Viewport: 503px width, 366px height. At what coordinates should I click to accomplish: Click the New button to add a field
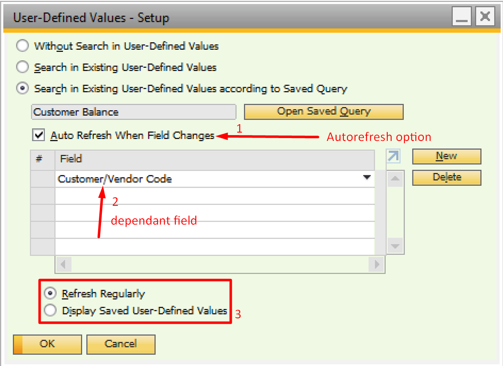click(x=446, y=156)
